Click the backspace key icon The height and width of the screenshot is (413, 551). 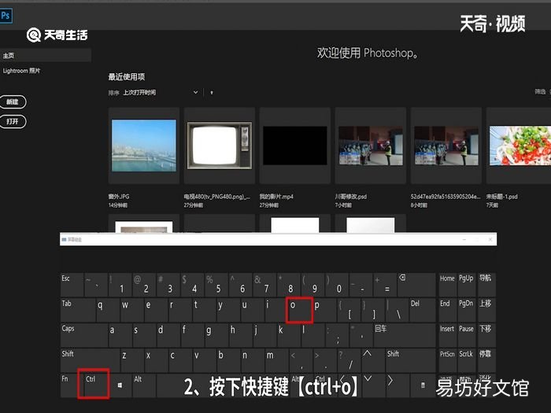click(x=416, y=285)
